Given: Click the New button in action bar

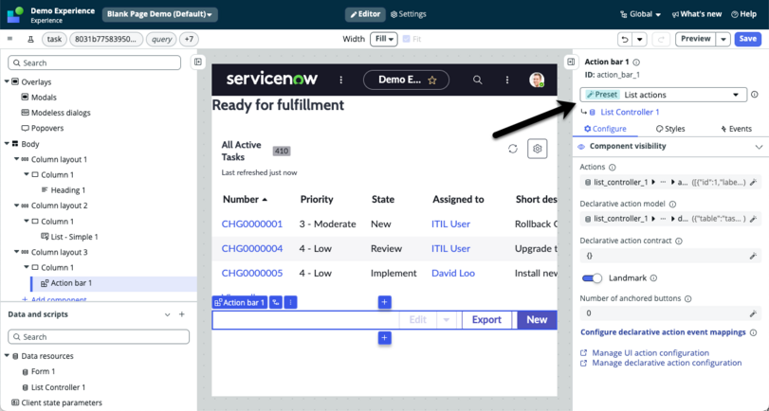Looking at the screenshot, I should click(x=537, y=320).
